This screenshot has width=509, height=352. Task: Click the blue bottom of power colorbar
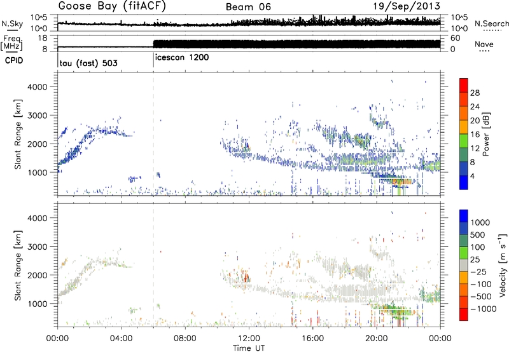click(x=464, y=182)
